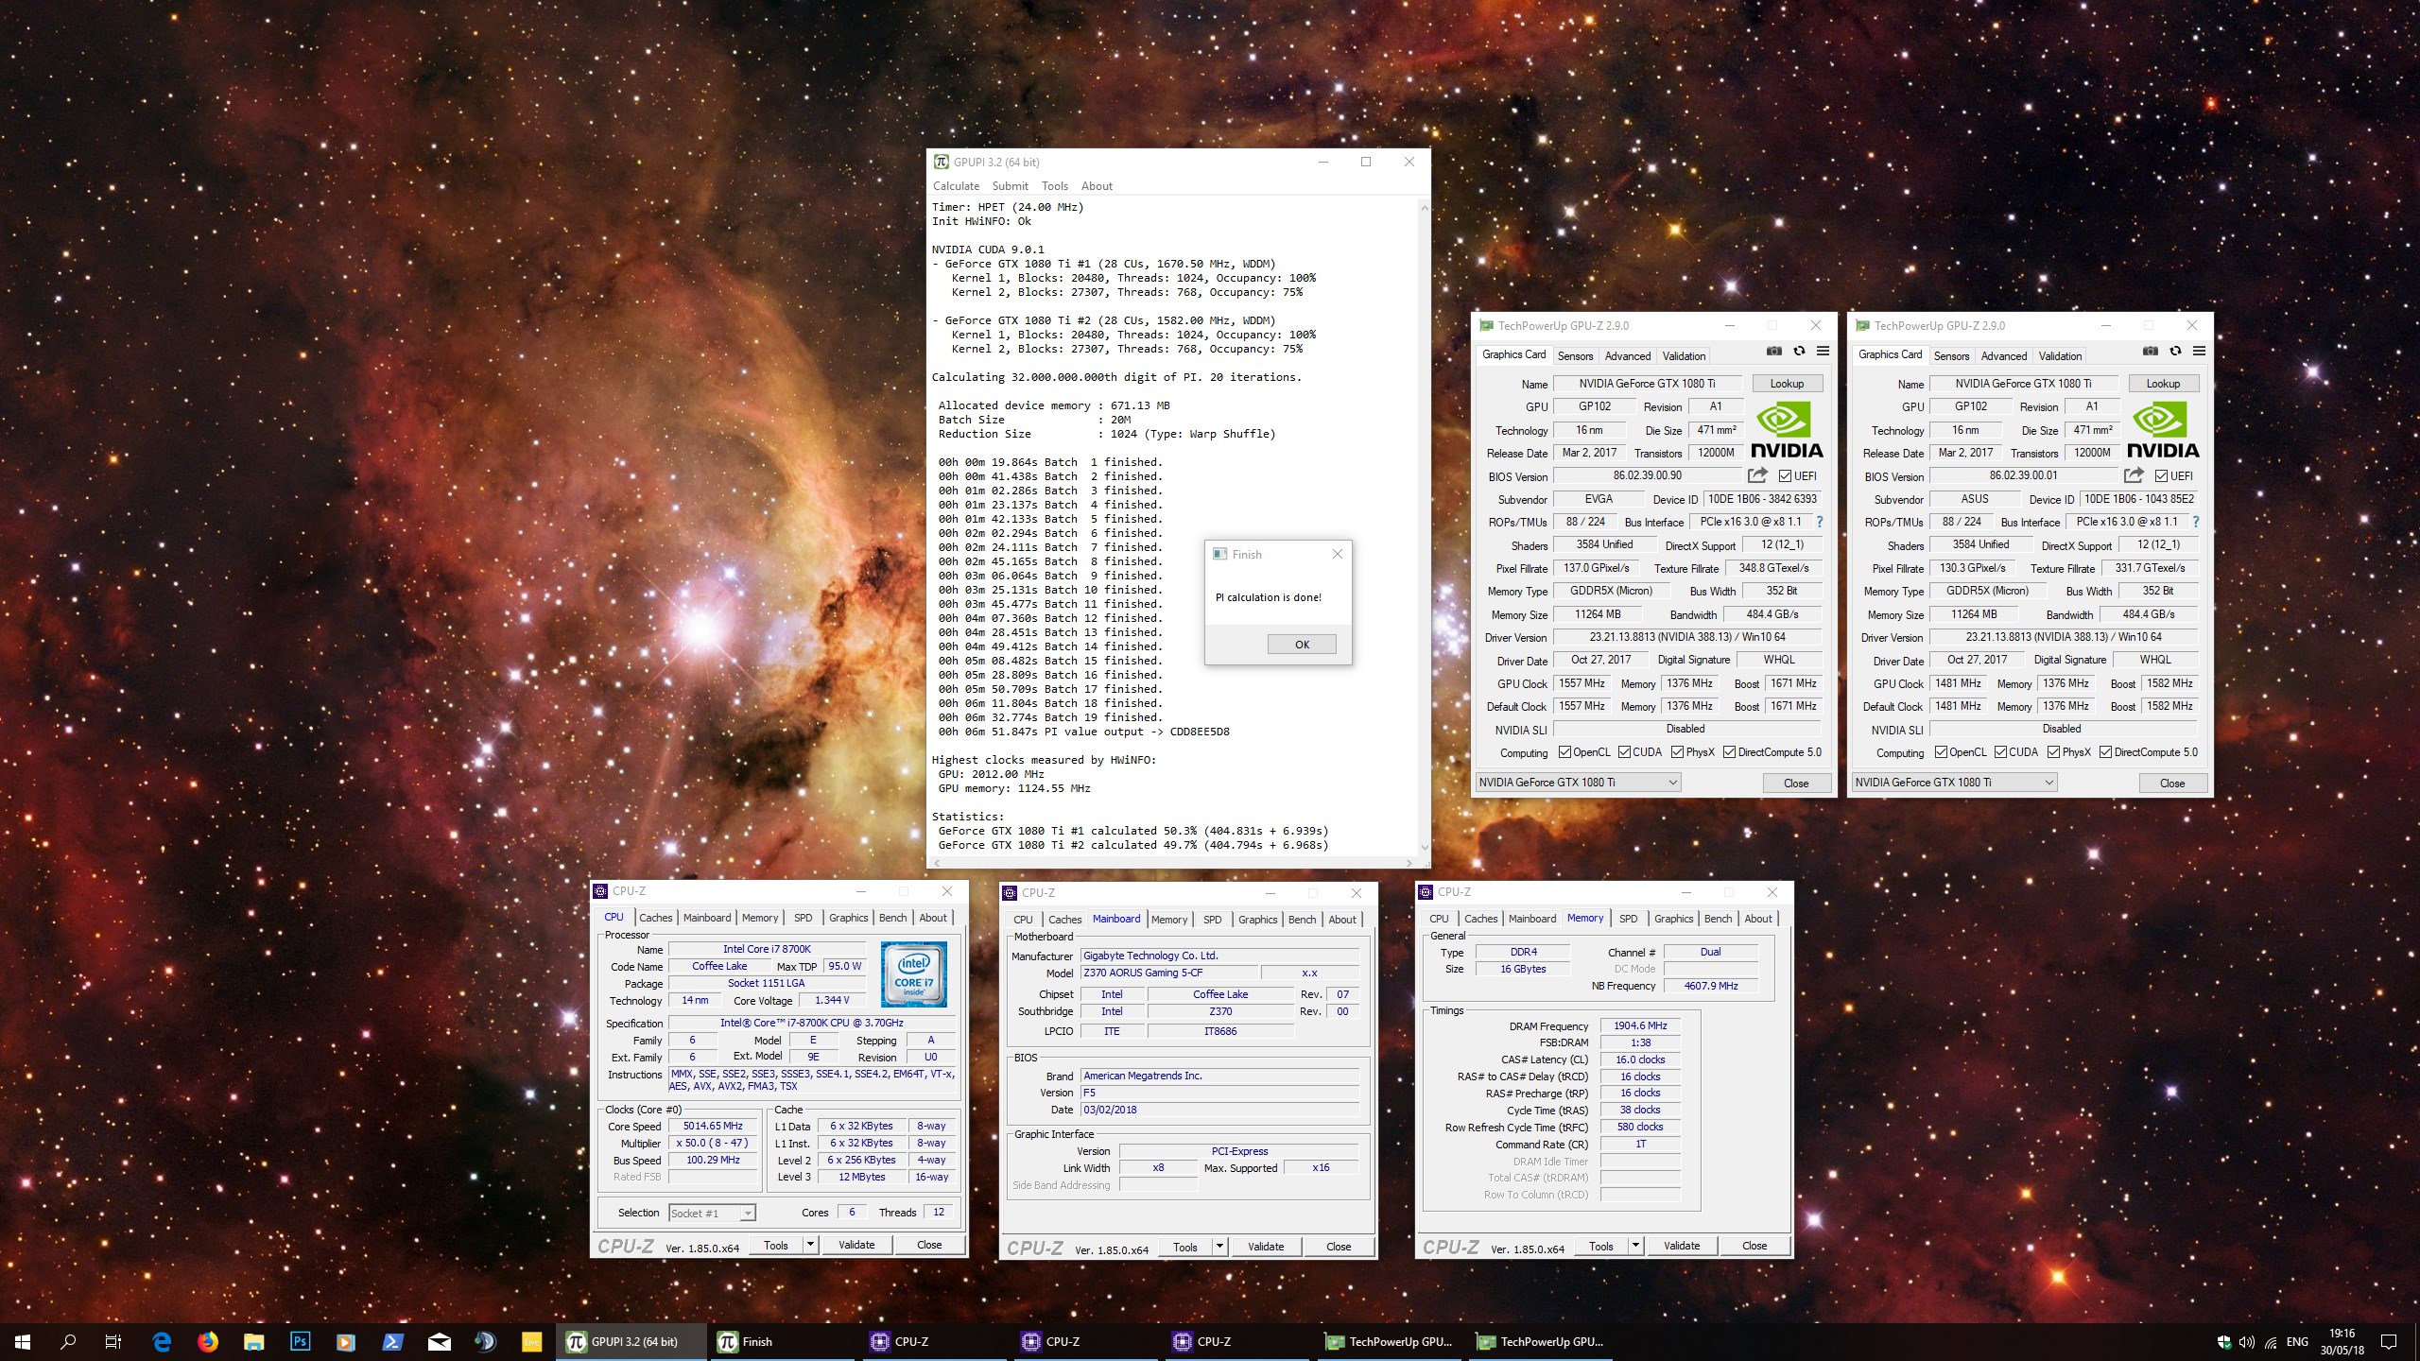Open the volume control in system tray
Image resolution: width=2420 pixels, height=1361 pixels.
(x=2246, y=1342)
